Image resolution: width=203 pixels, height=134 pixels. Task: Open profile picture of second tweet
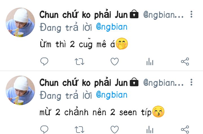pyautogui.click(x=20, y=90)
